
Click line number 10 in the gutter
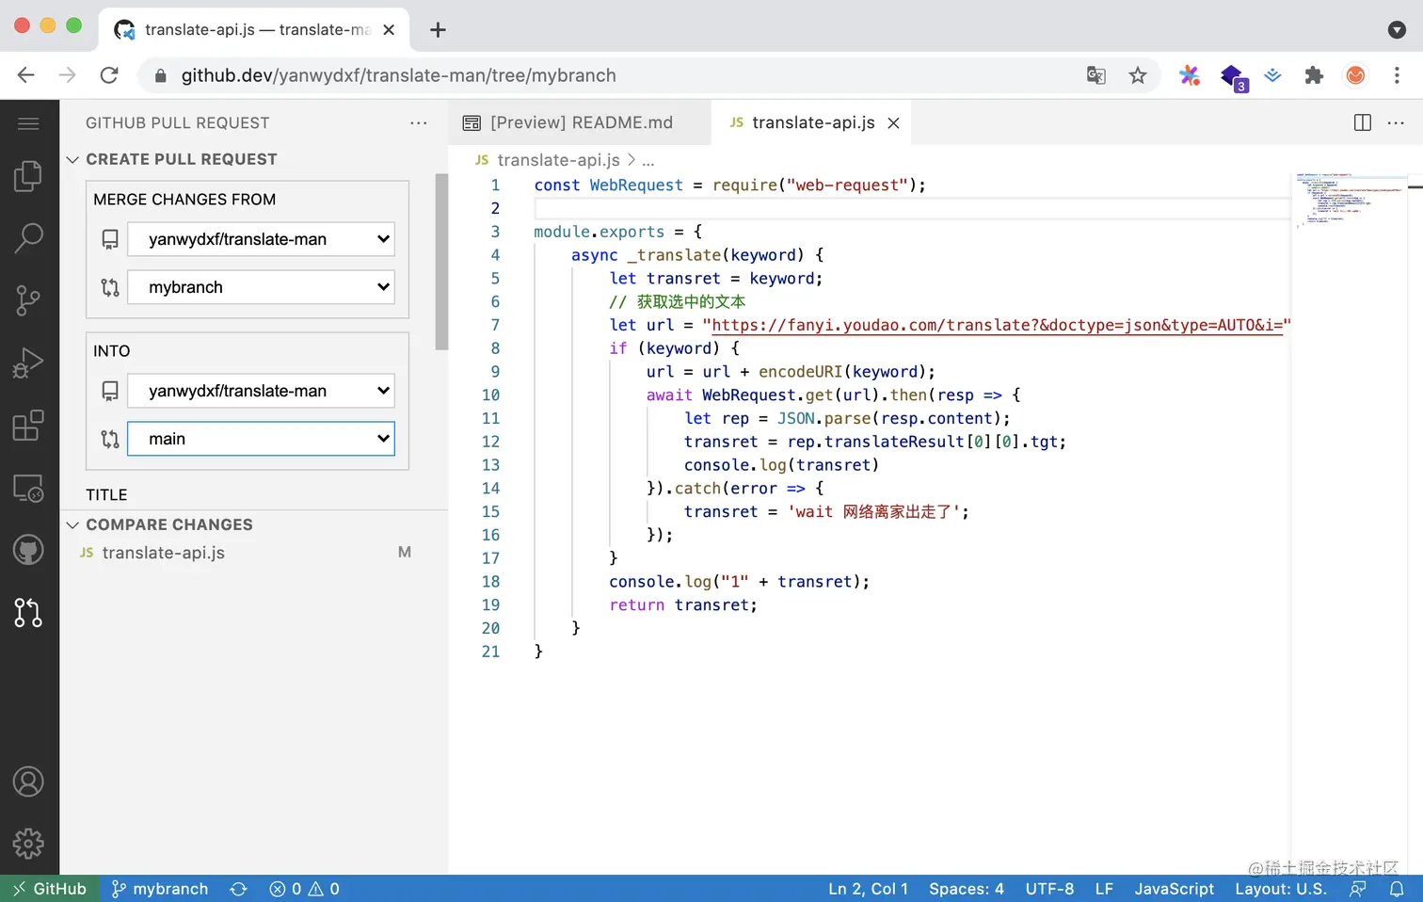click(x=490, y=395)
